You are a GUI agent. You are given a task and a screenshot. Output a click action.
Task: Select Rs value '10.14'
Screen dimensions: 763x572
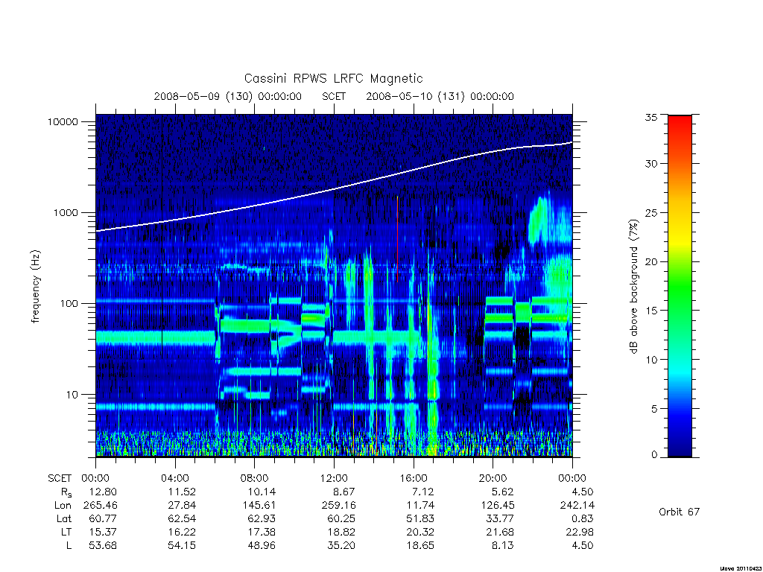pos(262,492)
